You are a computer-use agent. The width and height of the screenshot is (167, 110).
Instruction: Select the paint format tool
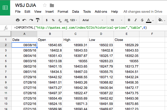pos(37,20)
